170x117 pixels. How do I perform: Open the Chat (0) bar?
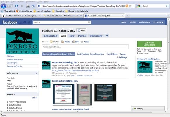pos(148,109)
